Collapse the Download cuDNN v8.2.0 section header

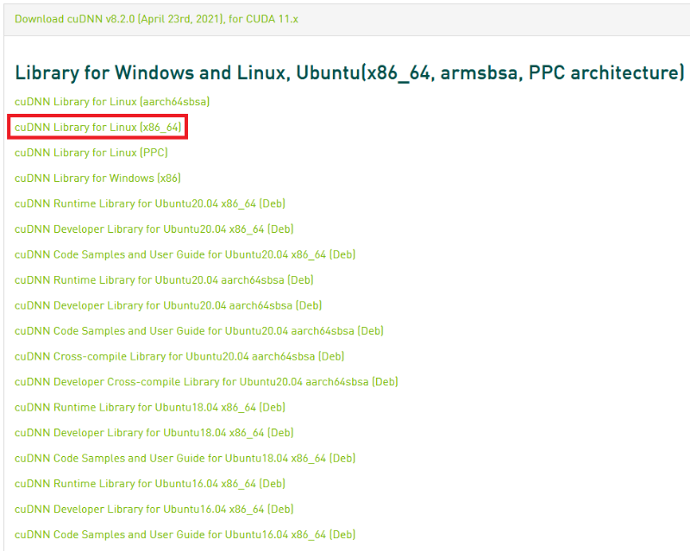click(x=157, y=18)
